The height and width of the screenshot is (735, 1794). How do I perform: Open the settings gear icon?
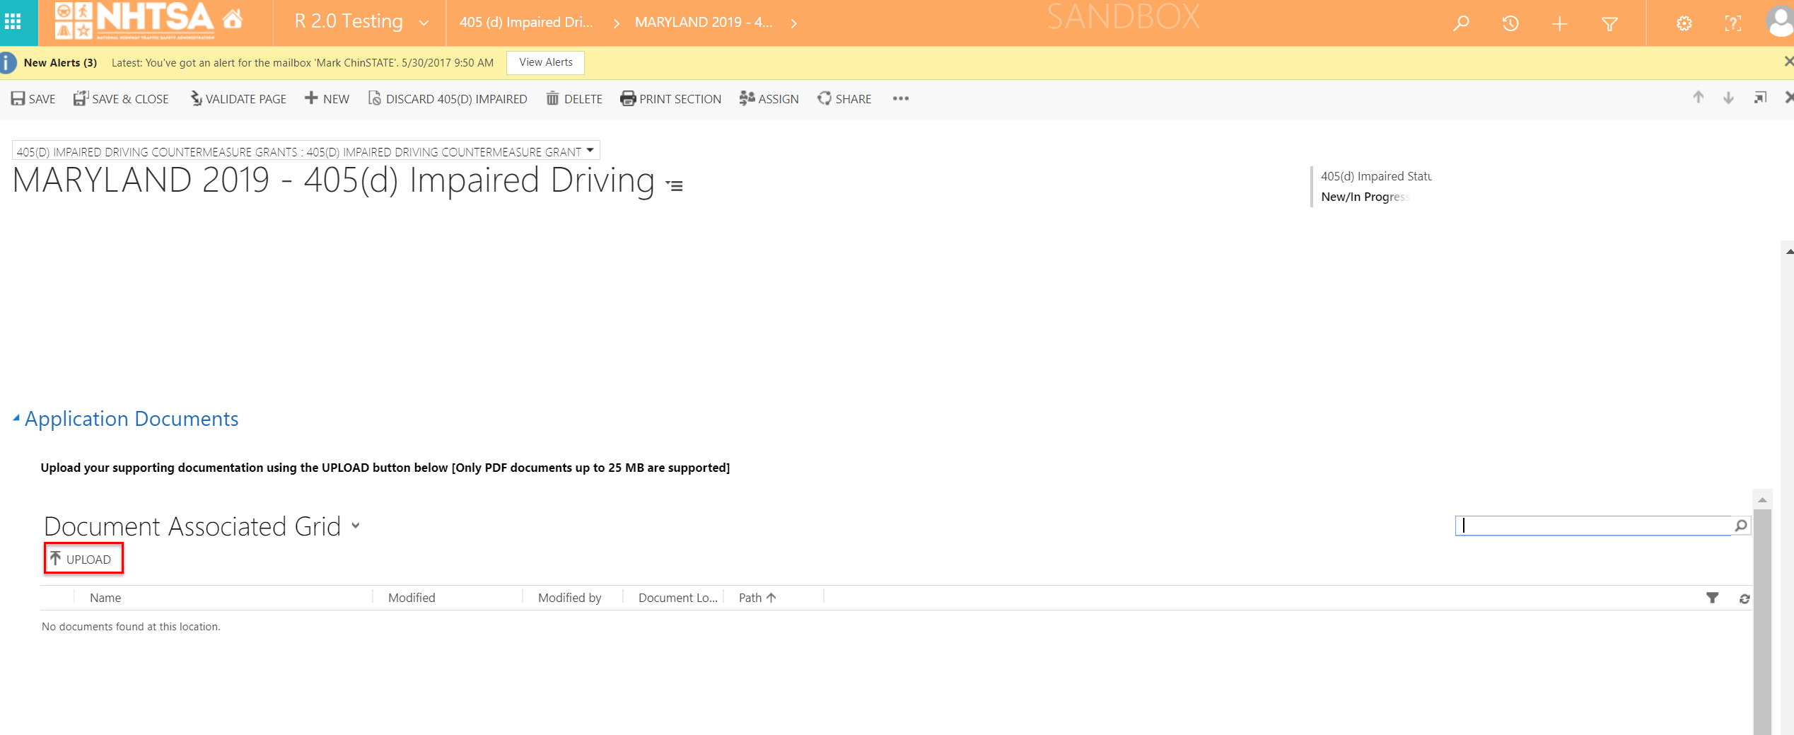[x=1684, y=23]
